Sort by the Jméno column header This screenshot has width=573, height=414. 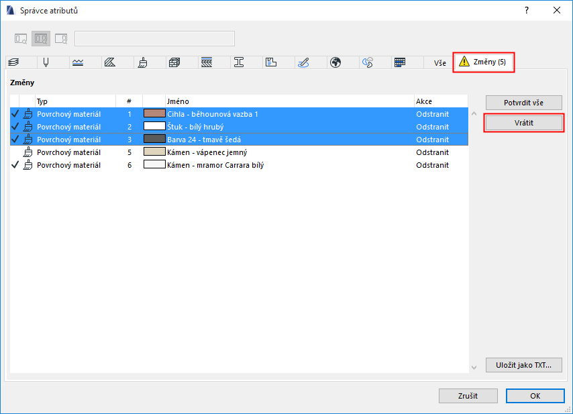(x=289, y=101)
